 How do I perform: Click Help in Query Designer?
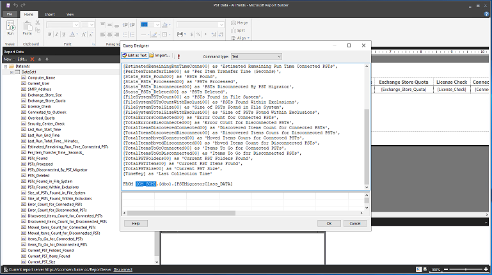[x=136, y=224]
